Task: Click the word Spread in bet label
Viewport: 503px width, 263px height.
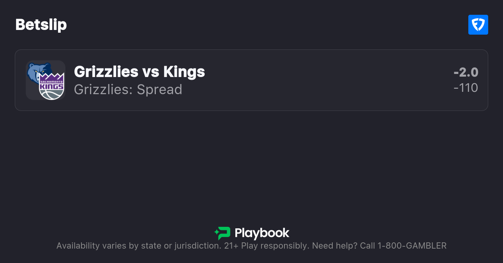Action: pos(159,89)
